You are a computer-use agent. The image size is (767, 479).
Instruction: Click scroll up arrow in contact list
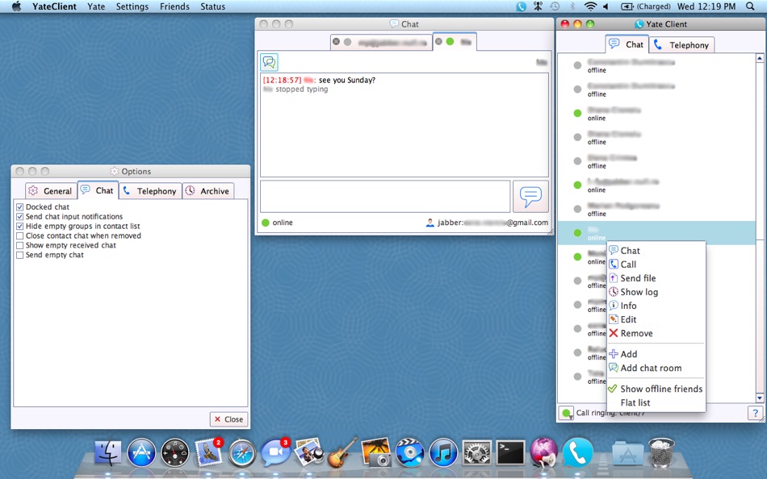(760, 58)
